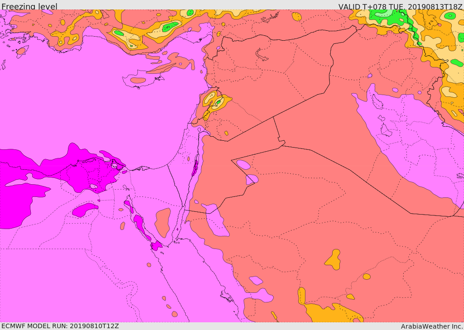Click the dark magenta Dead Sea strip
Viewport: 464px width, 330px height.
pos(196,166)
